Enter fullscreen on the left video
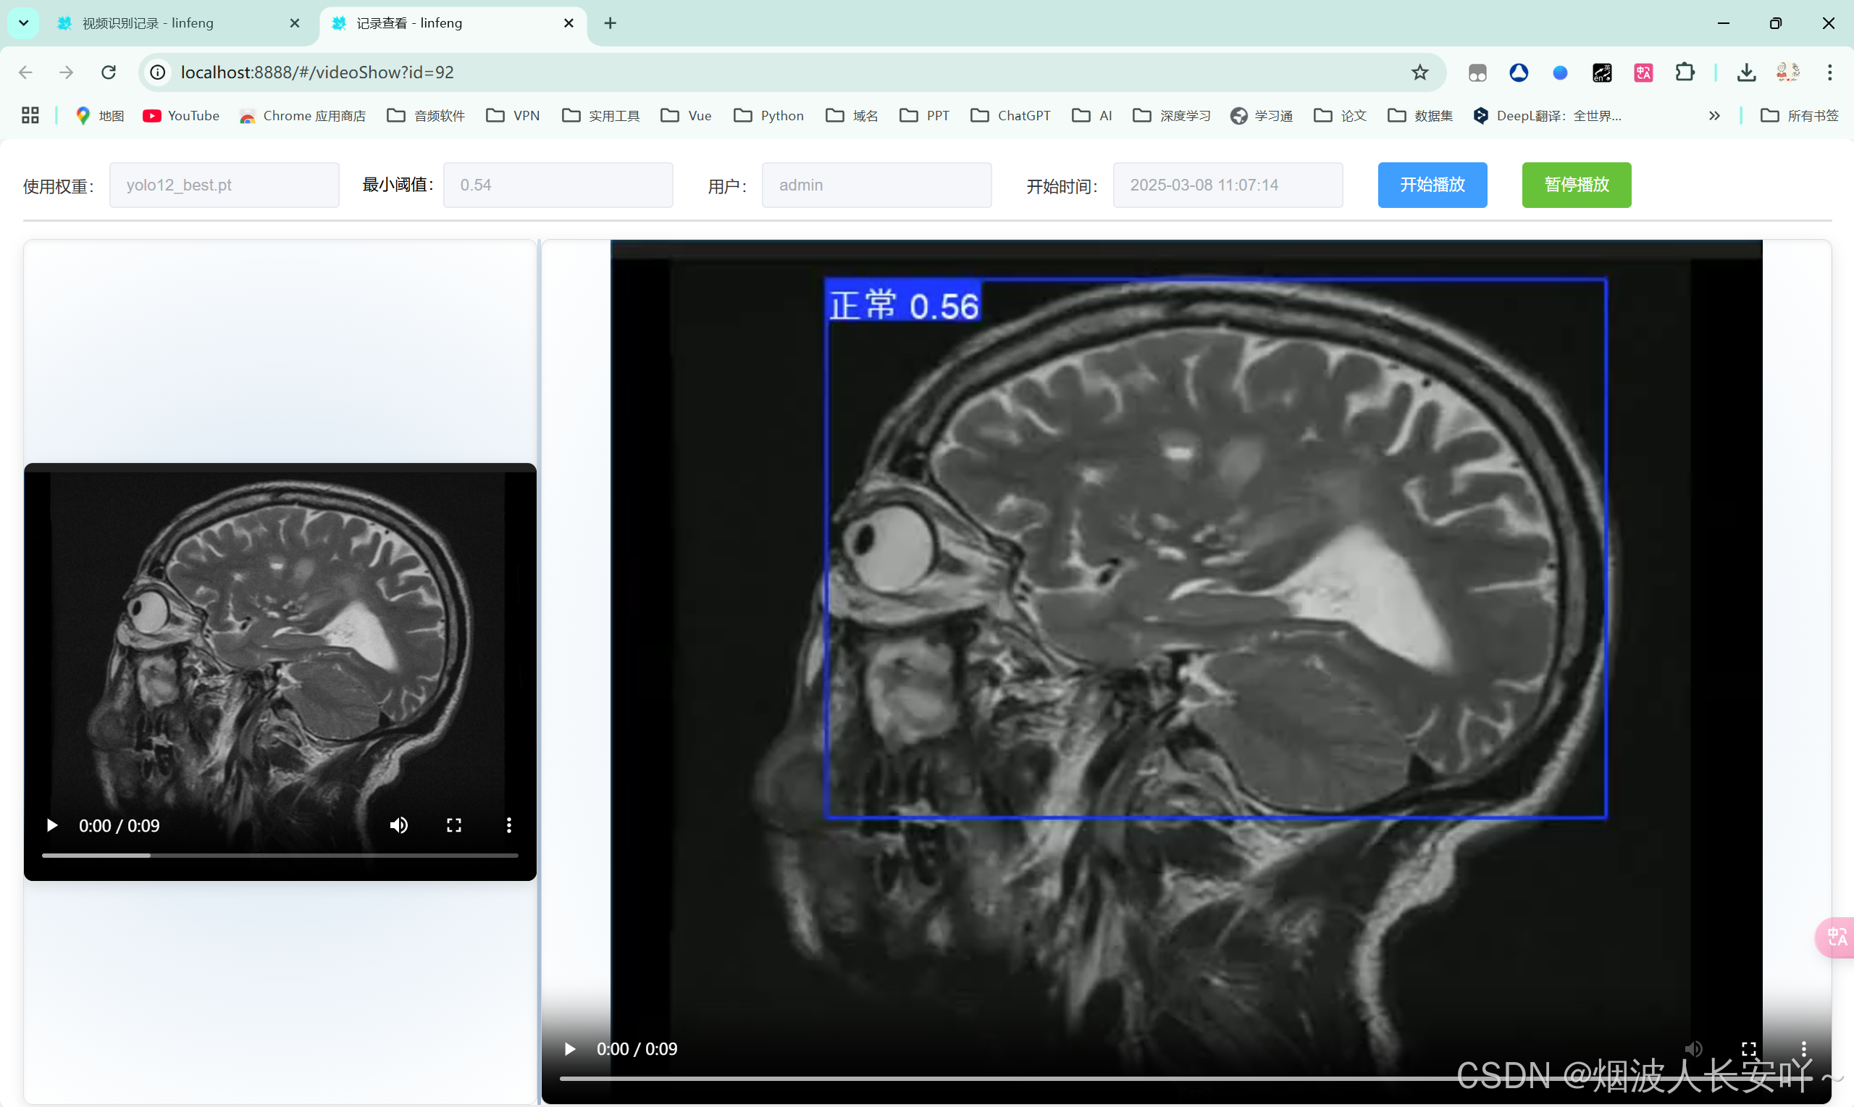The width and height of the screenshot is (1854, 1107). point(454,825)
